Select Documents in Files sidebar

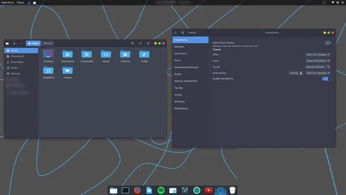pos(21,57)
